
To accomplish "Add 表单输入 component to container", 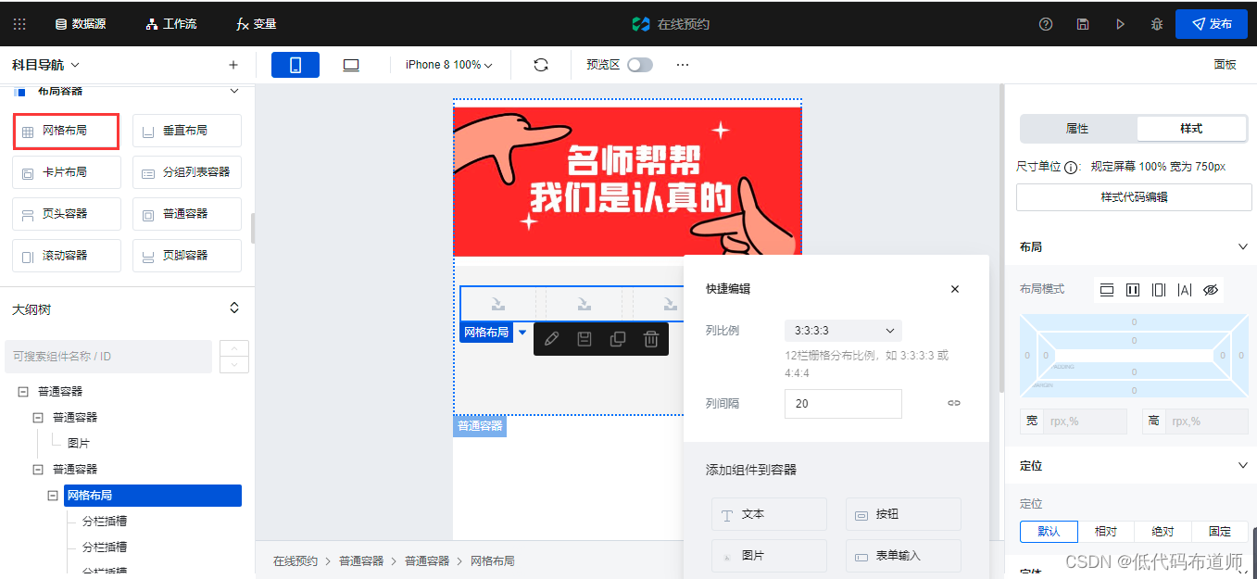I will [903, 556].
